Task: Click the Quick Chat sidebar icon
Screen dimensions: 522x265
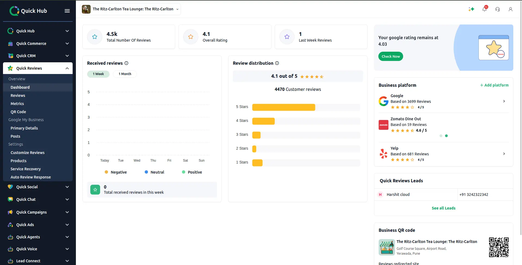Action: [x=10, y=199]
